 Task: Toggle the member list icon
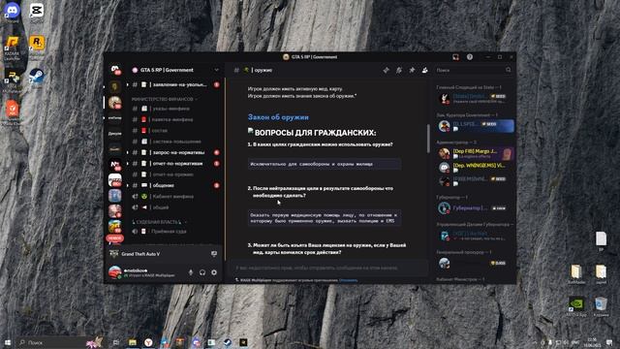(424, 70)
